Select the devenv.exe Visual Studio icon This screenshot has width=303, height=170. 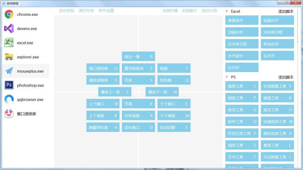coord(9,29)
